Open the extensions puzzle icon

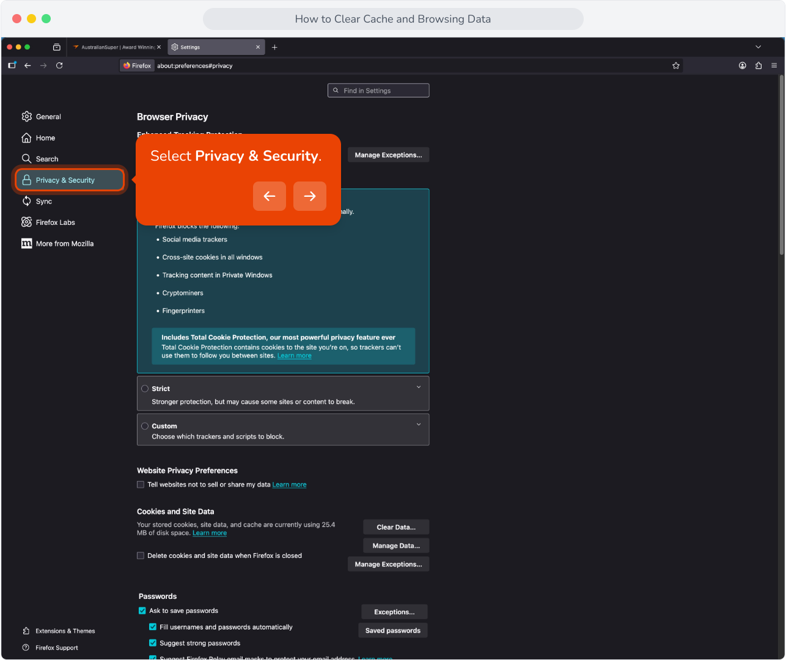point(758,65)
